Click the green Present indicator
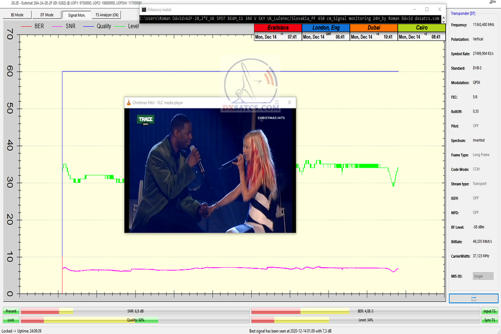This screenshot has height=334, width=501. point(11,311)
